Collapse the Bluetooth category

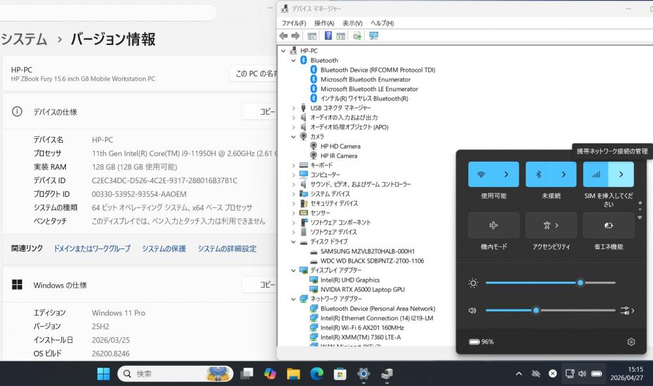[294, 60]
